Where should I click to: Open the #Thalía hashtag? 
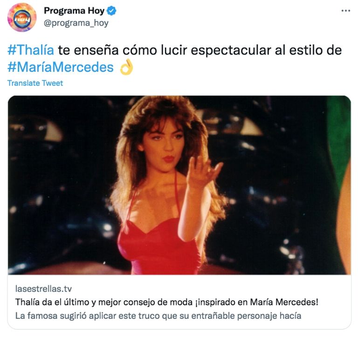pos(31,50)
